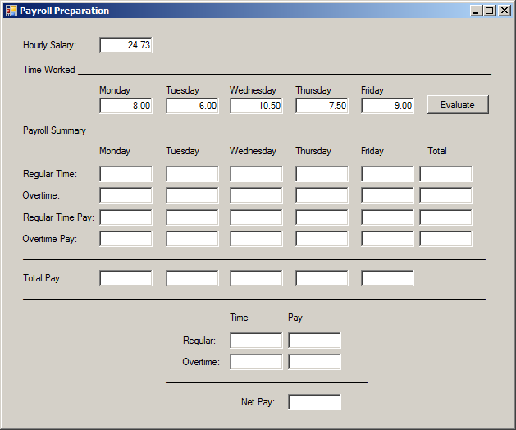Select the Friday time worked field 9.00
This screenshot has width=516, height=430.
coord(387,106)
